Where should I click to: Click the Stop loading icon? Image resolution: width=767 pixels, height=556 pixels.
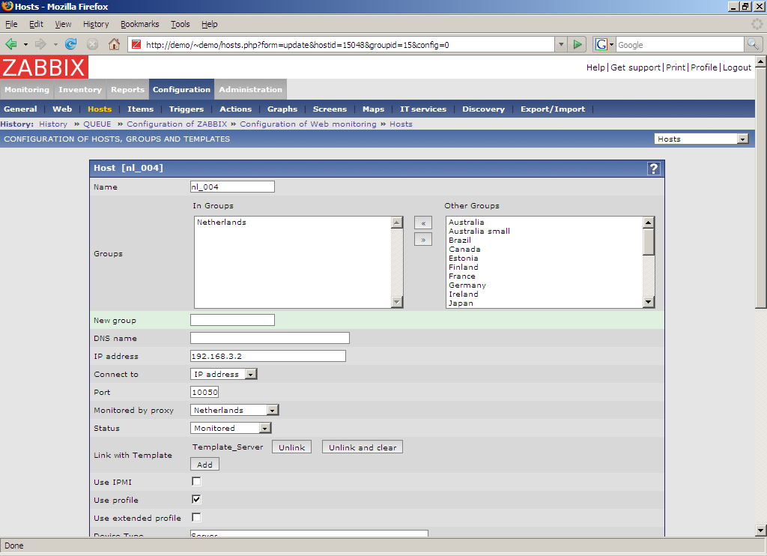click(x=92, y=44)
